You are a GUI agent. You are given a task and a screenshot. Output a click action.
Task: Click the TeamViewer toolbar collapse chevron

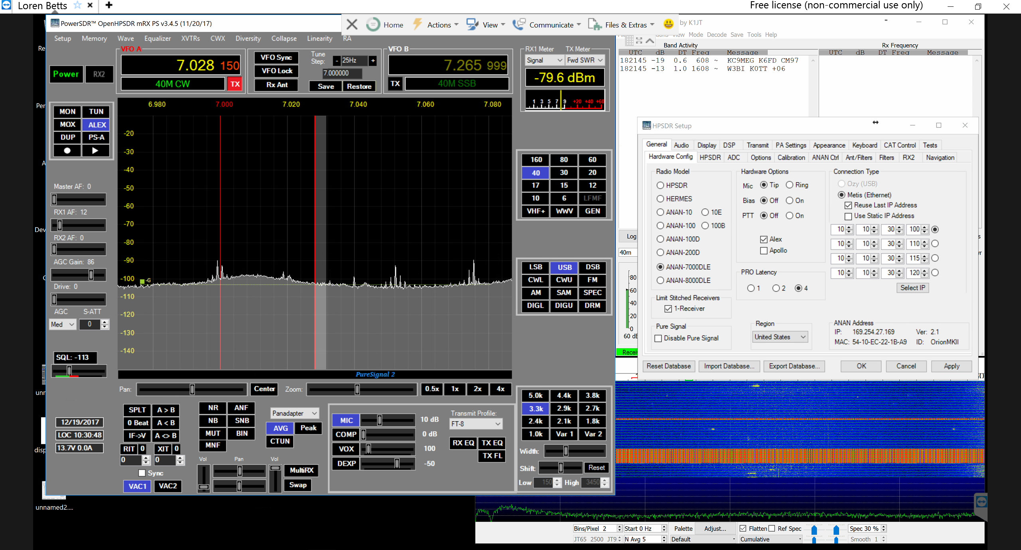650,40
